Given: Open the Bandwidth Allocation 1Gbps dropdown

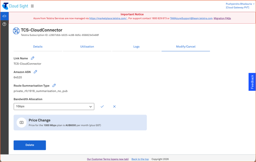Looking at the screenshot, I should pos(54,106).
